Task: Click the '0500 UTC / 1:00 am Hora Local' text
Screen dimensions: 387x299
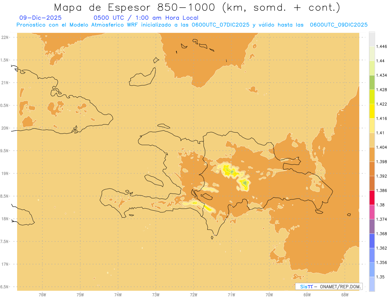Action: 146,18
